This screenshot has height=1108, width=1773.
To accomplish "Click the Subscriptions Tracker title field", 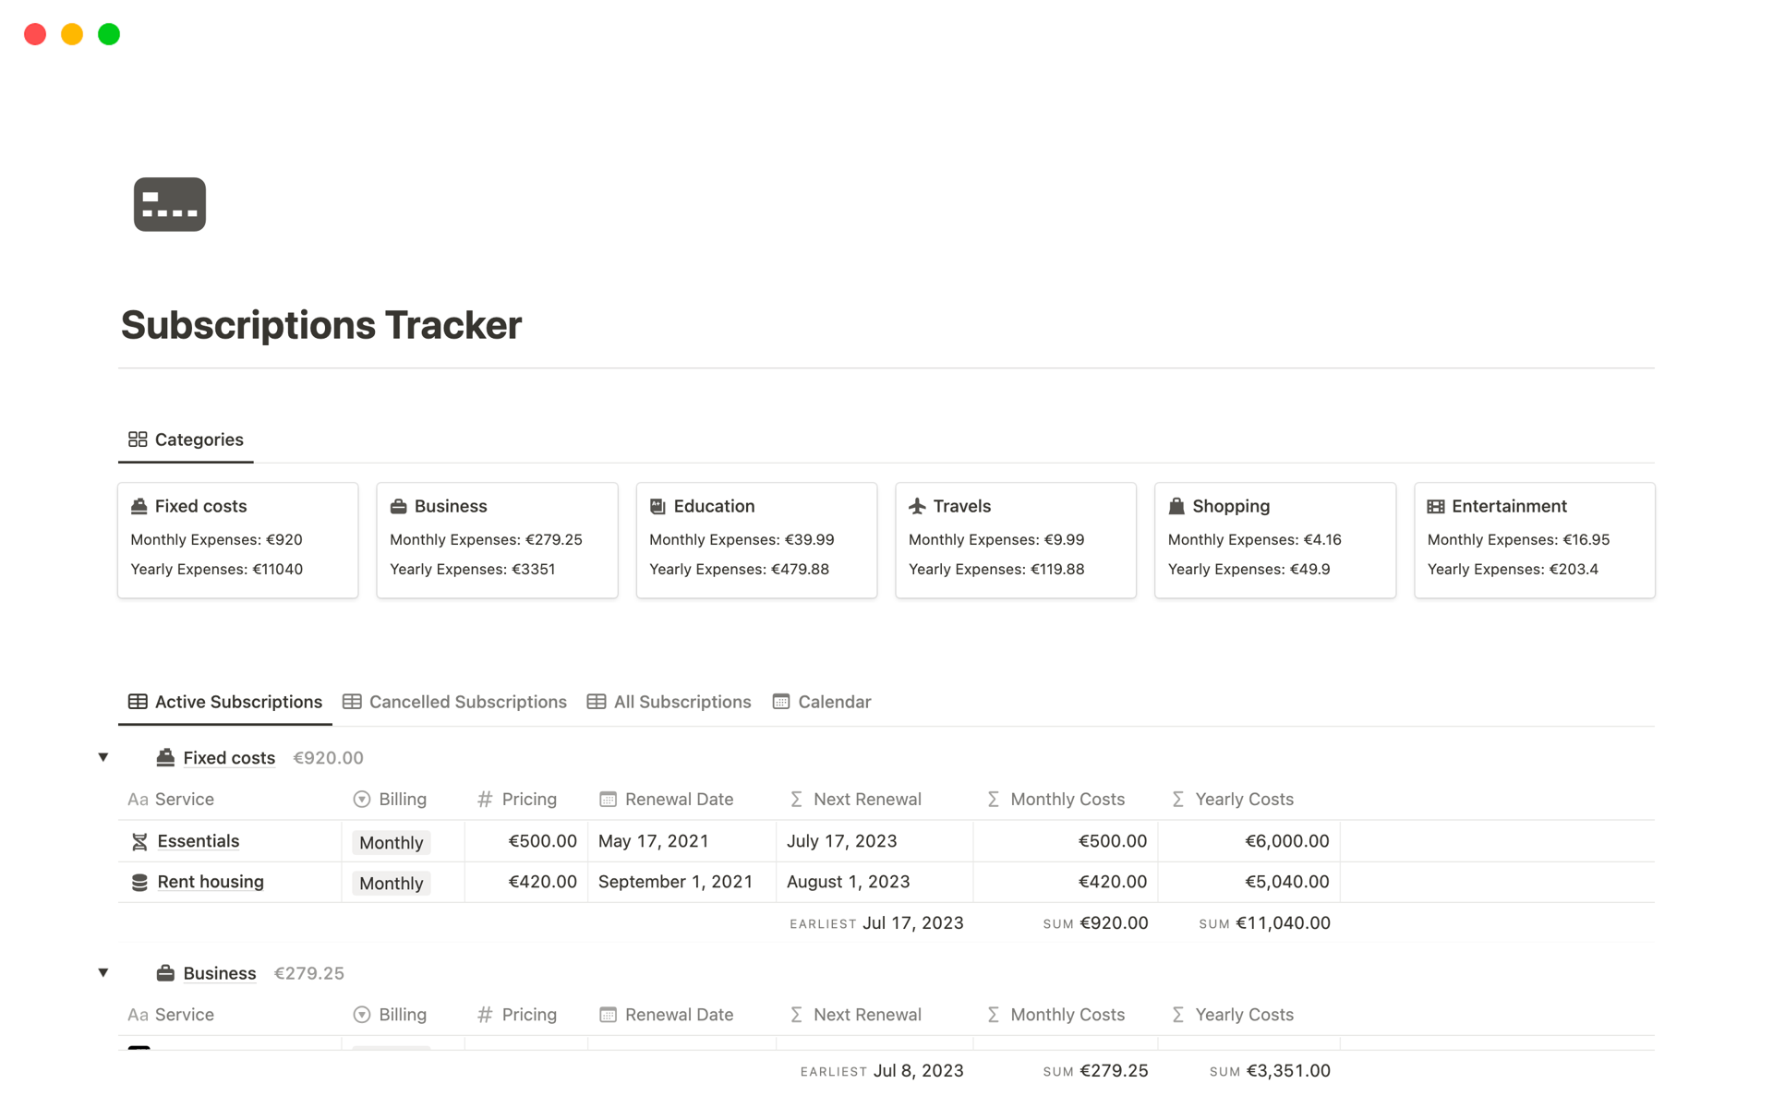I will click(x=323, y=323).
